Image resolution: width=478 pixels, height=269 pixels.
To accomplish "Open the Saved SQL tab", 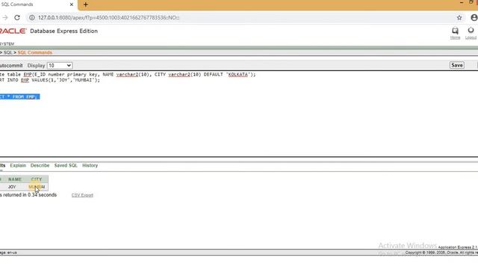I will (x=66, y=165).
